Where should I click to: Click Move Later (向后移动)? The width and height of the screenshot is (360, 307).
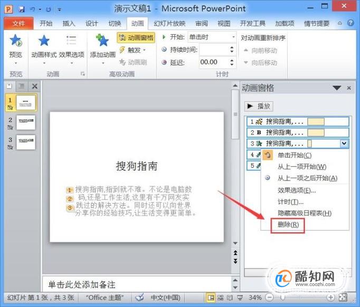tap(260, 62)
